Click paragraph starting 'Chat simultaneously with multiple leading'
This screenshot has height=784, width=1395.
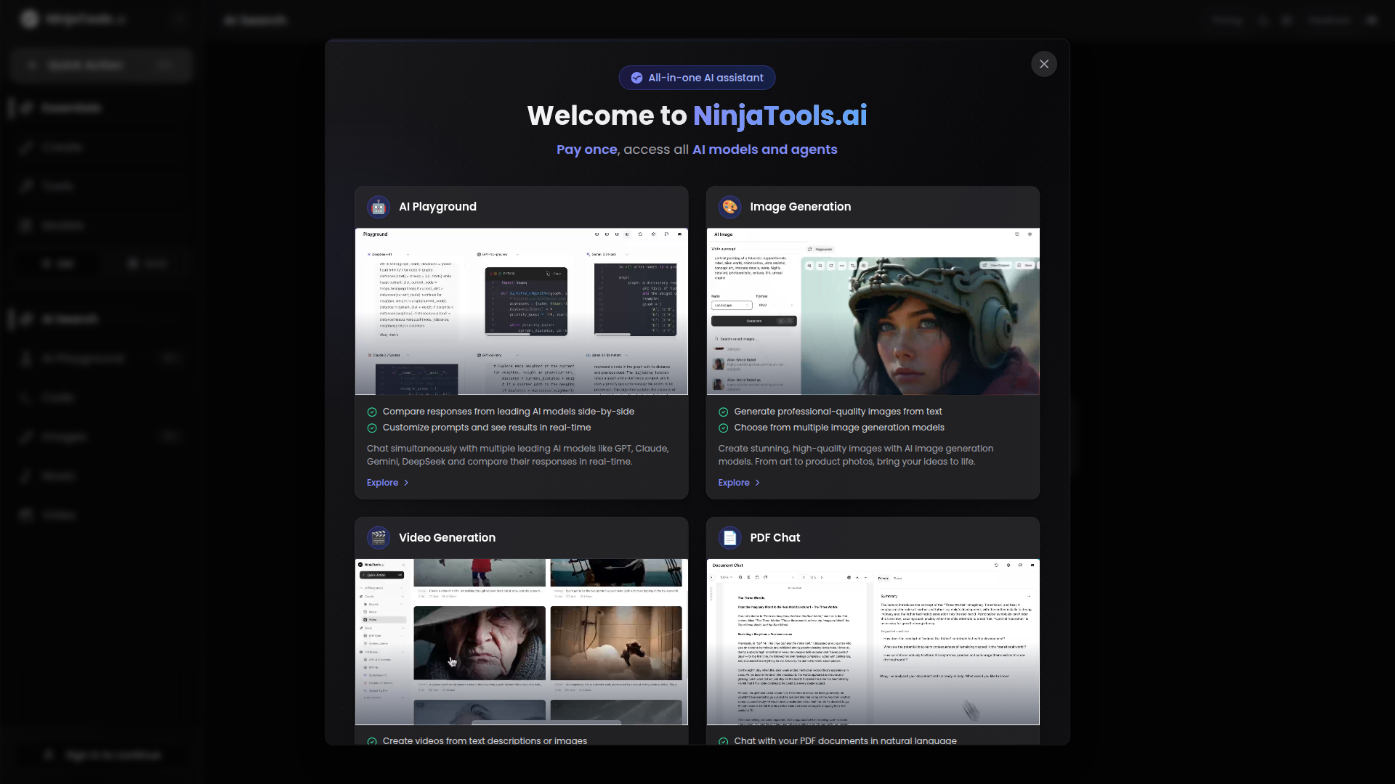coord(517,455)
